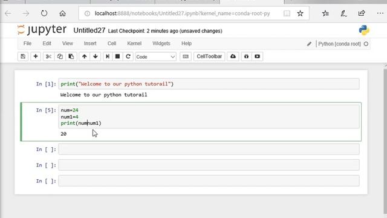The width and height of the screenshot is (387, 218).
Task: Click the site info icon in address bar
Action: [87, 13]
